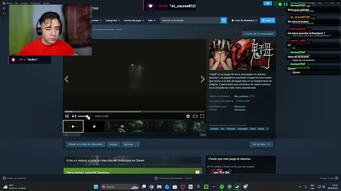This screenshot has height=191, width=341.
Task: Open the Ghostcase editor link
Action: (x=240, y=110)
